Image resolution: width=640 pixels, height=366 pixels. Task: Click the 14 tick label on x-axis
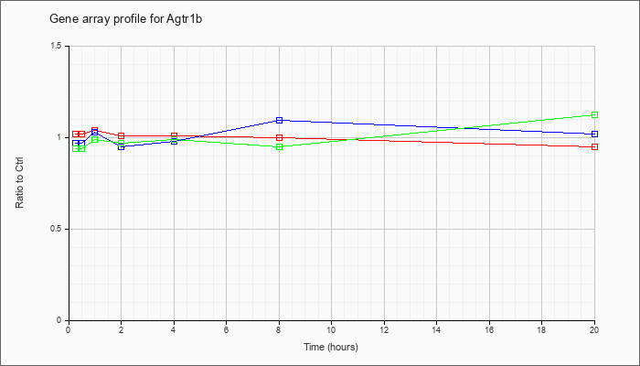tap(436, 331)
